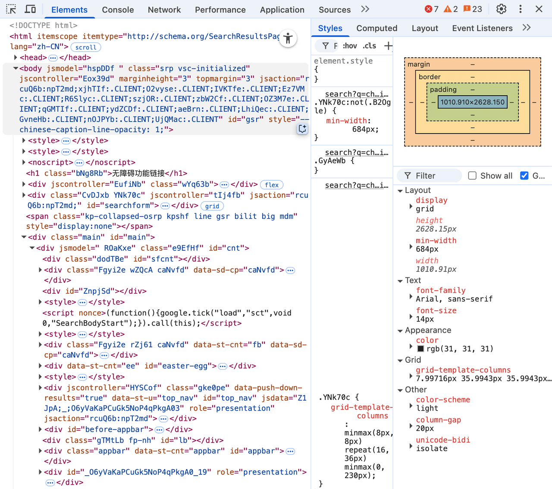Click the grid badge on searchform div
Image resolution: width=552 pixels, height=489 pixels.
click(212, 206)
